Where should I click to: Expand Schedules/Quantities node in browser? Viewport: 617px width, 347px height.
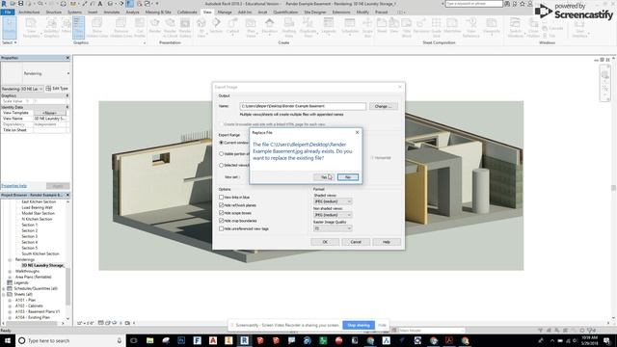[x=4, y=289]
